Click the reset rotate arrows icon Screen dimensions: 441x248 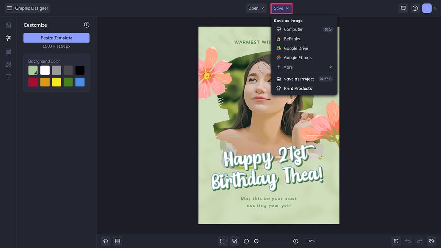pyautogui.click(x=396, y=241)
